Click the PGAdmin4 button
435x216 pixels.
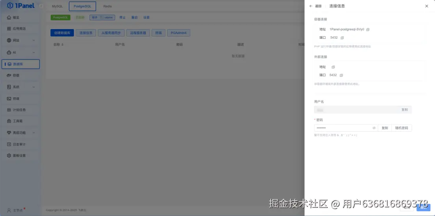point(178,33)
